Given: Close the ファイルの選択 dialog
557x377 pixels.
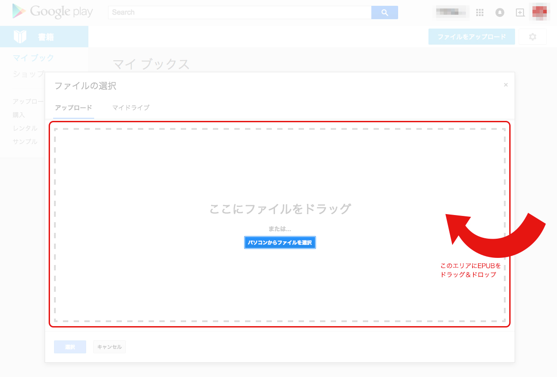Looking at the screenshot, I should (x=506, y=85).
